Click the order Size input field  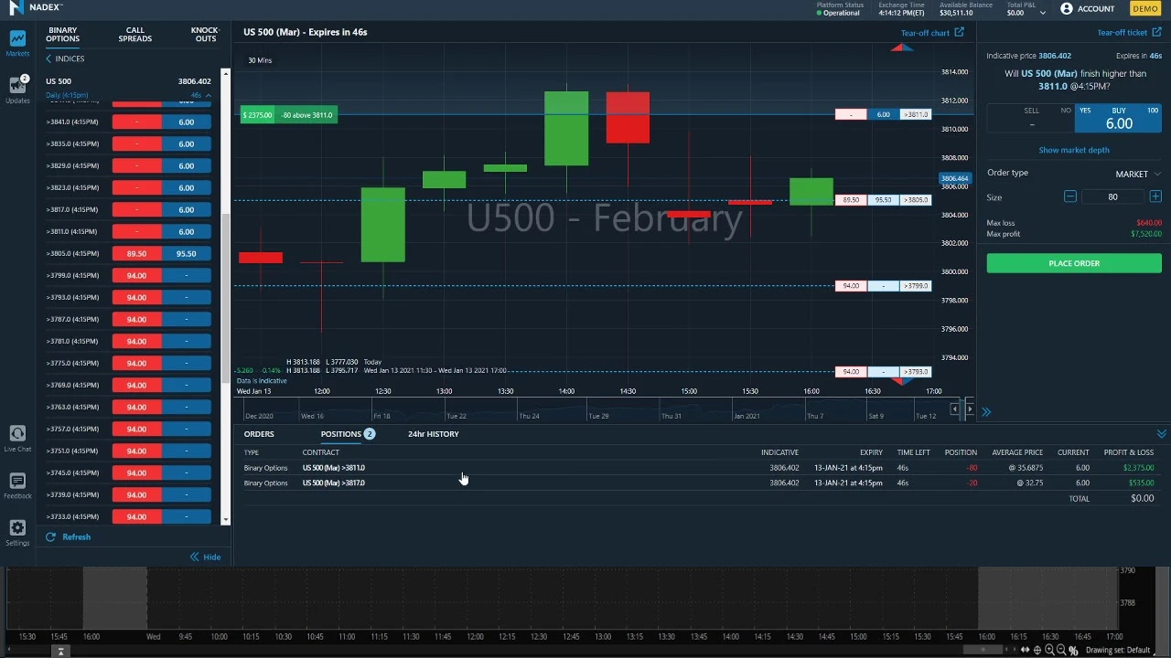pyautogui.click(x=1112, y=197)
